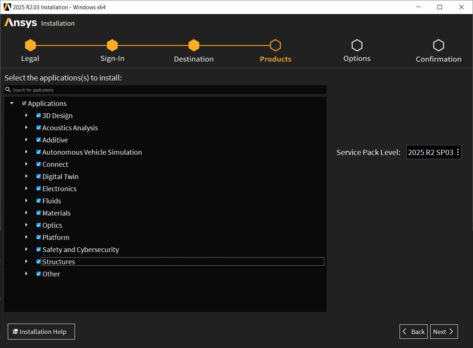Click the Next button

(443, 332)
